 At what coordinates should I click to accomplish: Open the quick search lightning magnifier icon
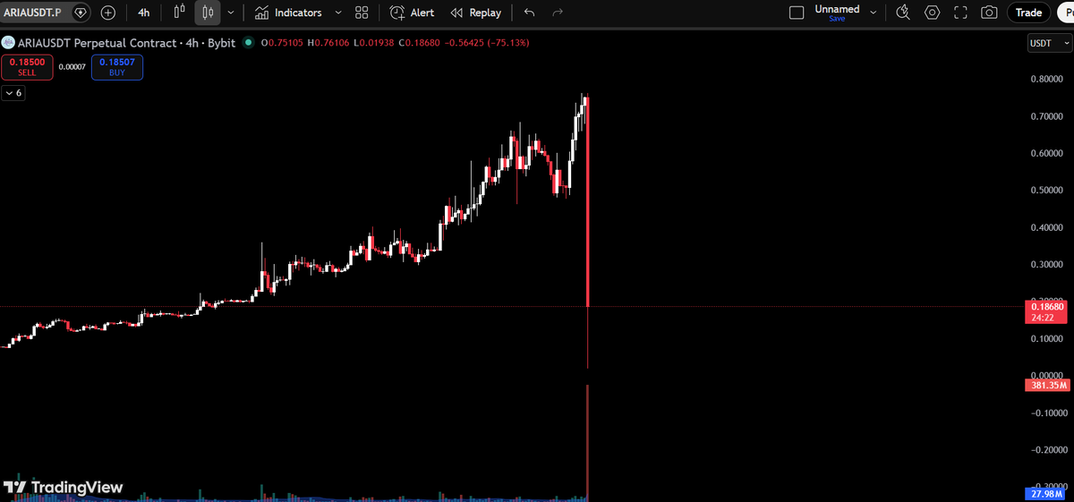coord(903,13)
